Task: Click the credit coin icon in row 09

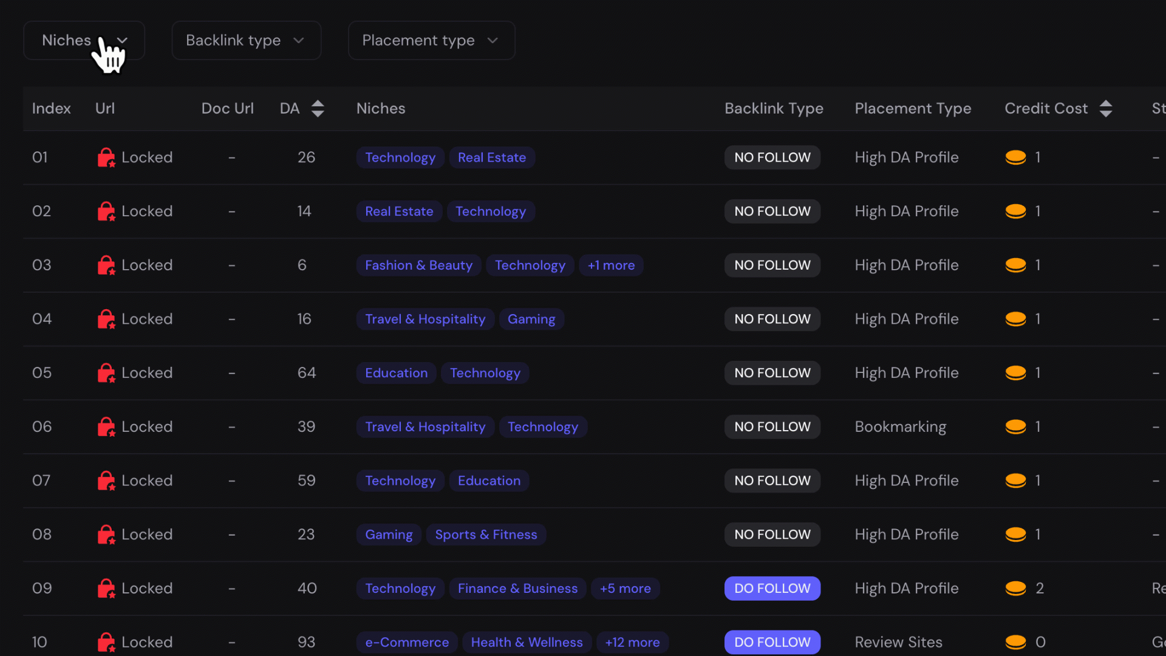Action: pos(1015,589)
